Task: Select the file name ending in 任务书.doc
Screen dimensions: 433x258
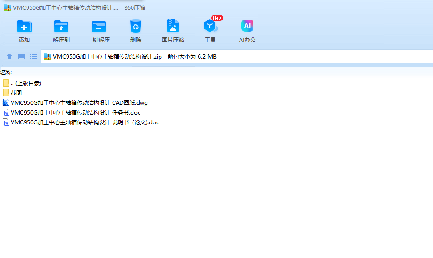Action: (76, 113)
